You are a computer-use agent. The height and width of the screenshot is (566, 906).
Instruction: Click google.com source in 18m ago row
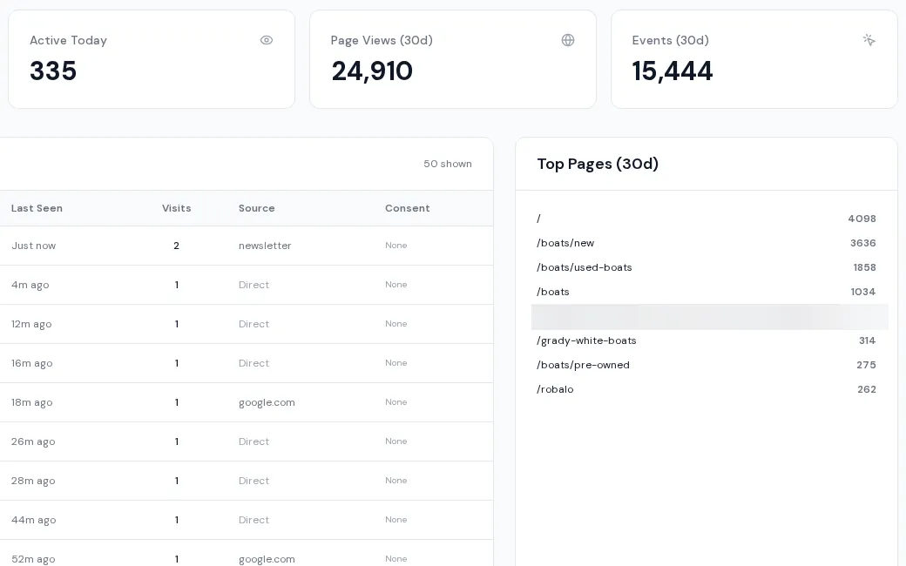pos(267,402)
